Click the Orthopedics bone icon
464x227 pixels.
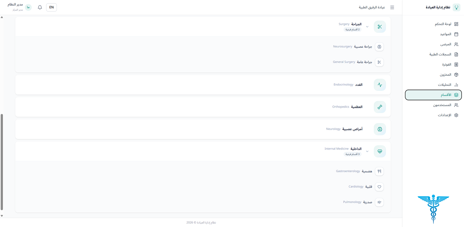coord(380,107)
